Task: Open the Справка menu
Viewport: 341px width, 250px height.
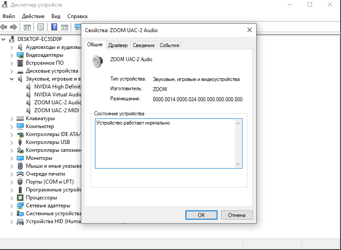Action: pyautogui.click(x=77, y=16)
